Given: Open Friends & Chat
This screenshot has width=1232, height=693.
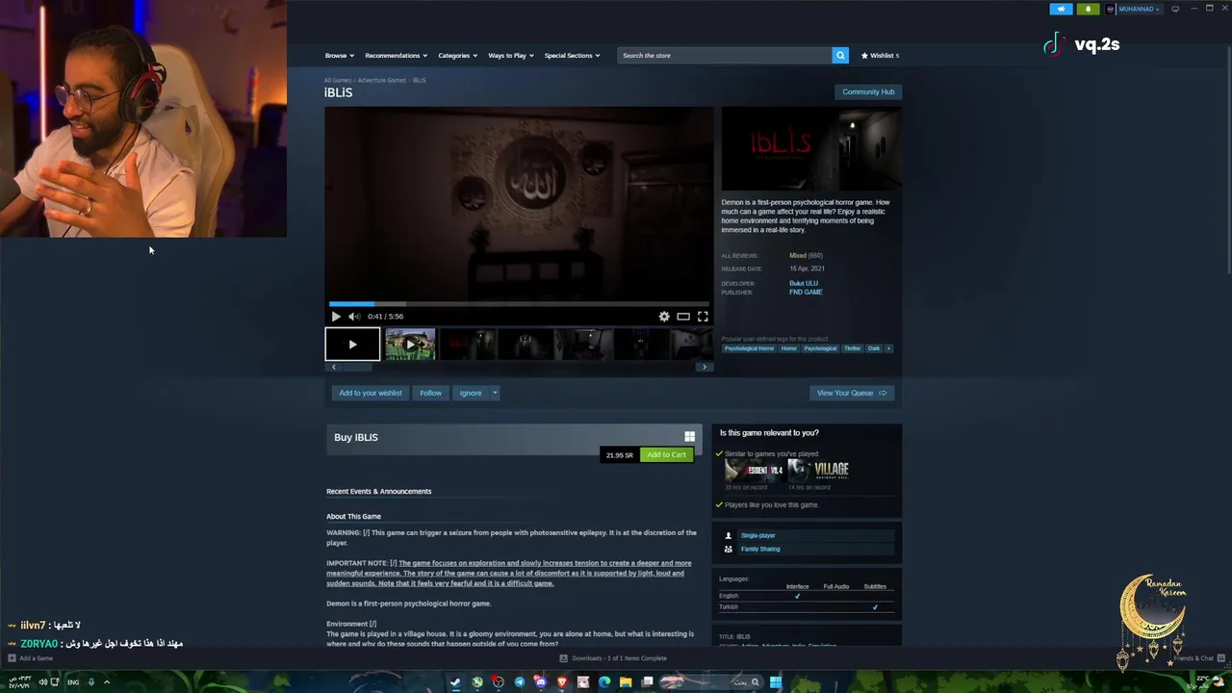Looking at the screenshot, I should point(1198,658).
